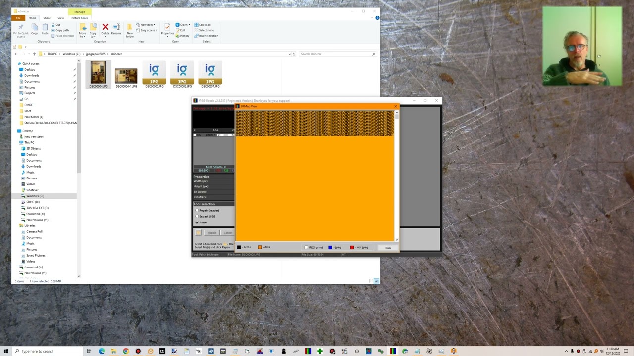Screen dimensions: 634x356
Task: Select the Extract JPEG radio button
Action: click(x=197, y=216)
